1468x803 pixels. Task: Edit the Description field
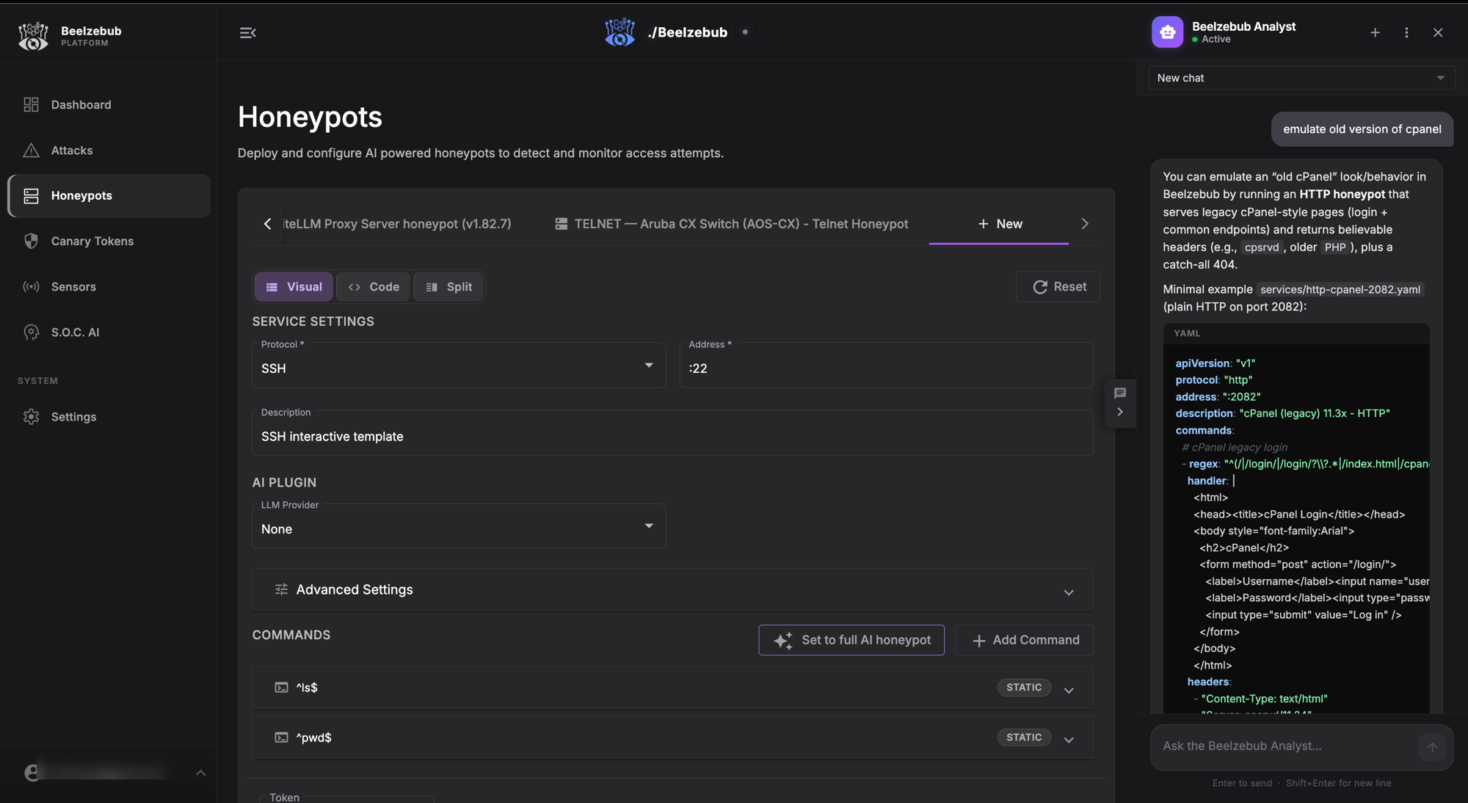[673, 434]
